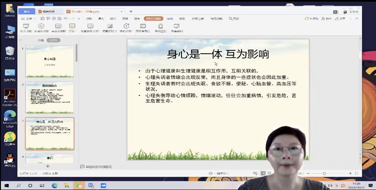Open collaboration (协作) option

(x=326, y=18)
